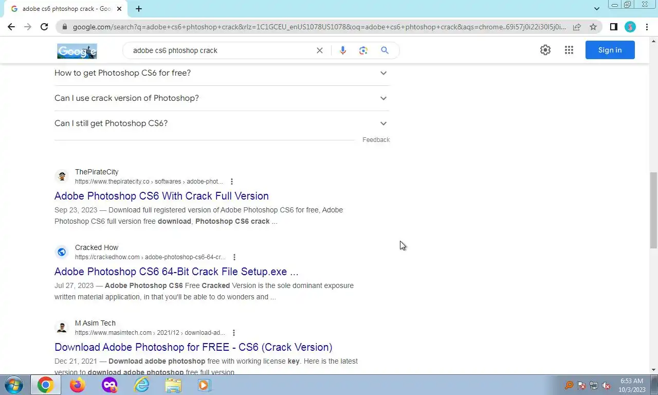
Task: Click the muted volume tray icon
Action: click(606, 385)
